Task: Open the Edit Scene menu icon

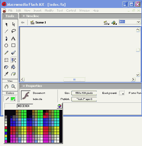Action: tap(106, 23)
